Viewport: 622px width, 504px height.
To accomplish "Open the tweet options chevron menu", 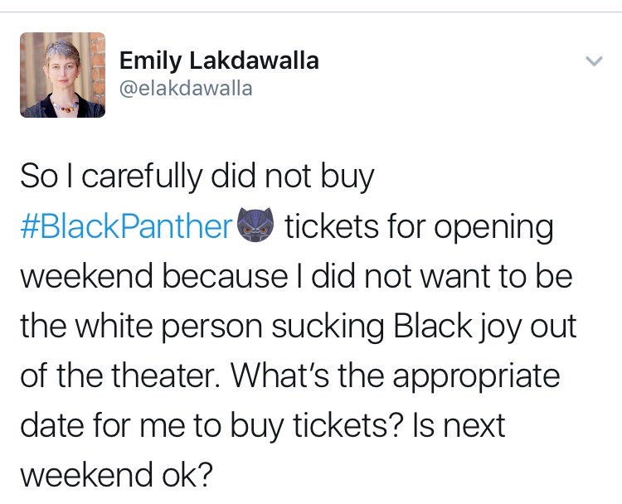I will click(592, 61).
